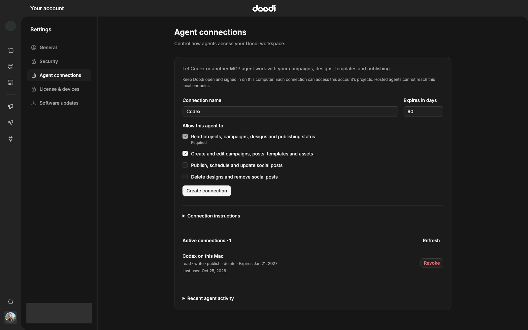Open License & devices settings
Viewport: 528px width, 330px height.
tap(59, 89)
